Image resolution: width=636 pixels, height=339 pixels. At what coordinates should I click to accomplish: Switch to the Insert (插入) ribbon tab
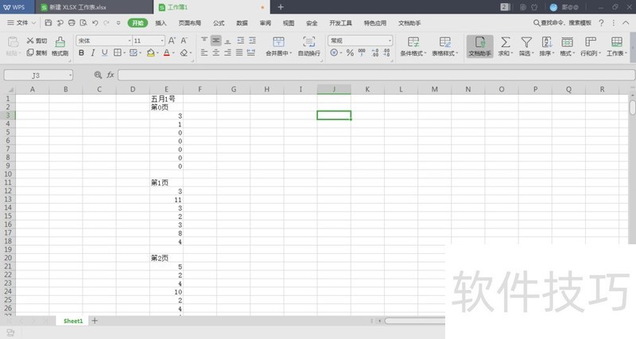161,23
